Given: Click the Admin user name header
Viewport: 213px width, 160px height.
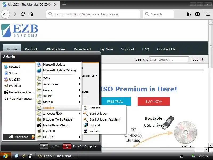Looking at the screenshot, I should pos(9,57).
